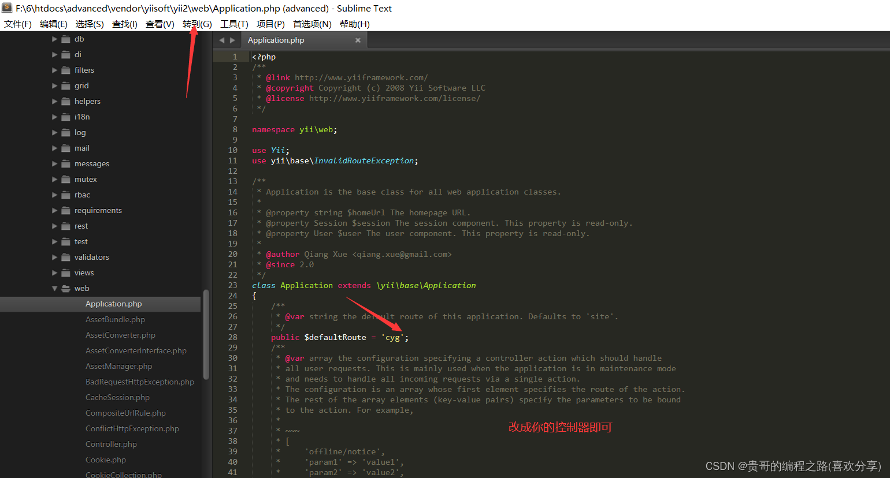
Task: Click the yiiframework.com link on line 3
Action: click(361, 77)
